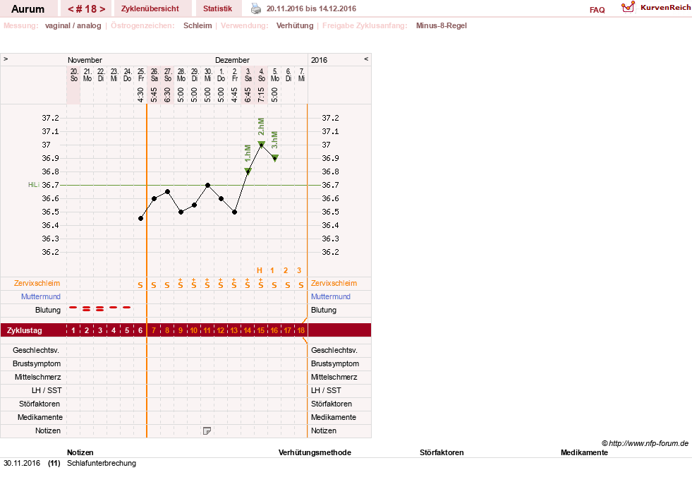Open the Statistik tab
This screenshot has width=692, height=494.
(217, 8)
